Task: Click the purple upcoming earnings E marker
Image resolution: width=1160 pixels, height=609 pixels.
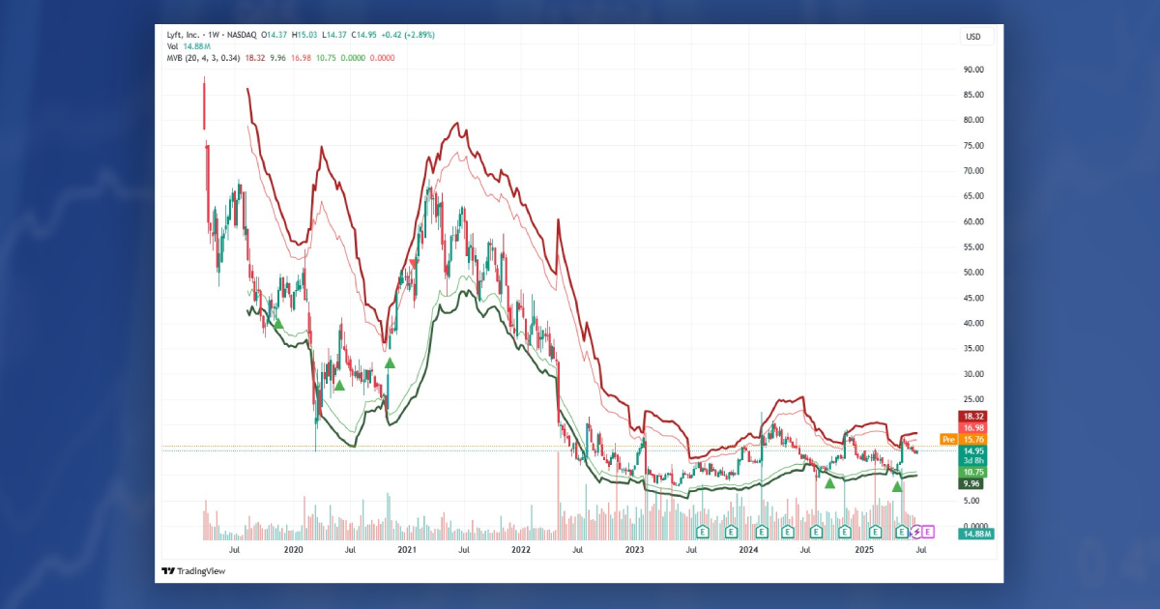Action: point(928,532)
